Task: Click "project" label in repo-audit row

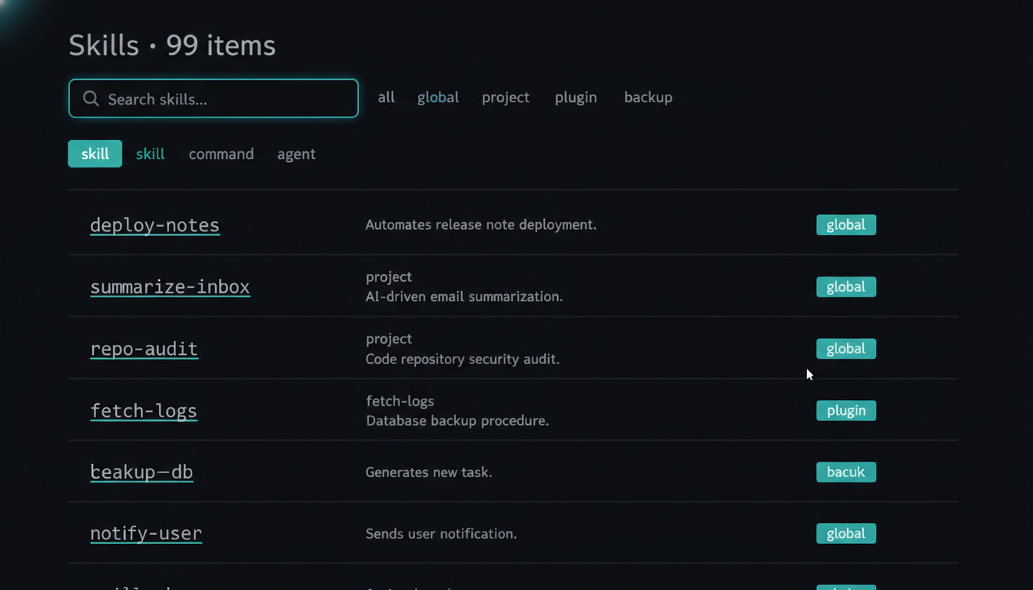Action: point(389,340)
